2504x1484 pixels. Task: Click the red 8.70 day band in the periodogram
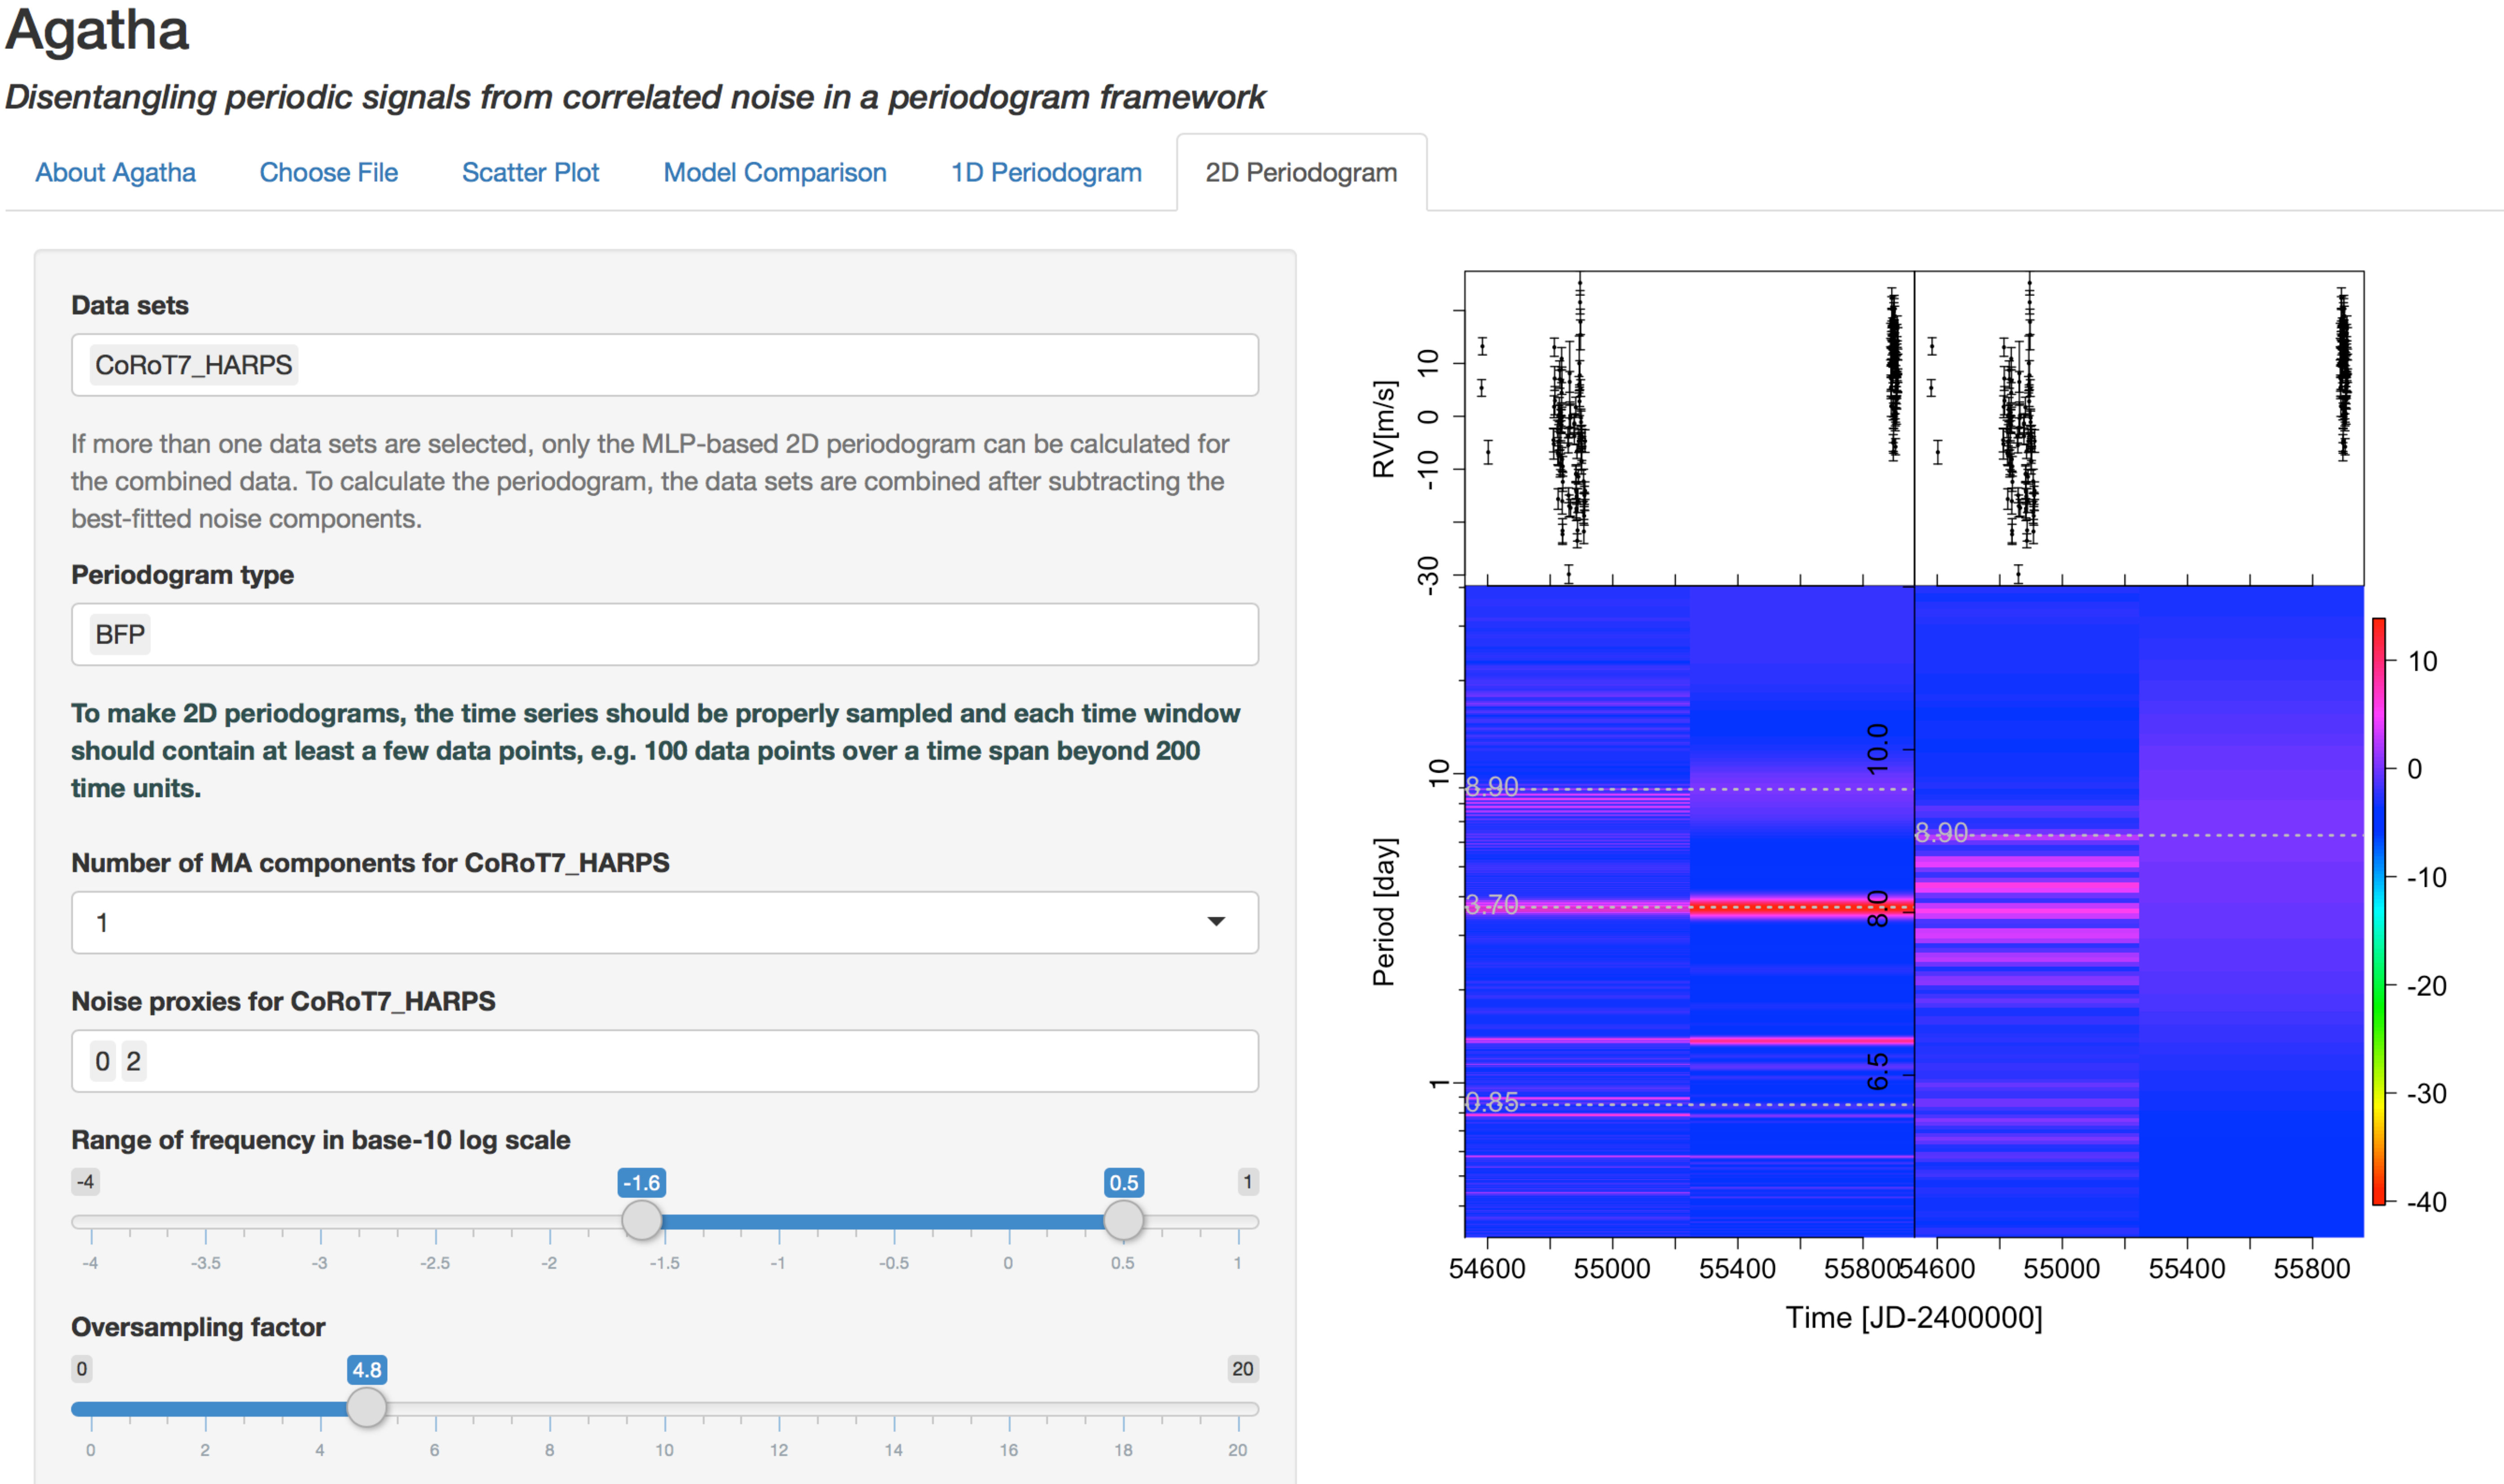pyautogui.click(x=1801, y=907)
